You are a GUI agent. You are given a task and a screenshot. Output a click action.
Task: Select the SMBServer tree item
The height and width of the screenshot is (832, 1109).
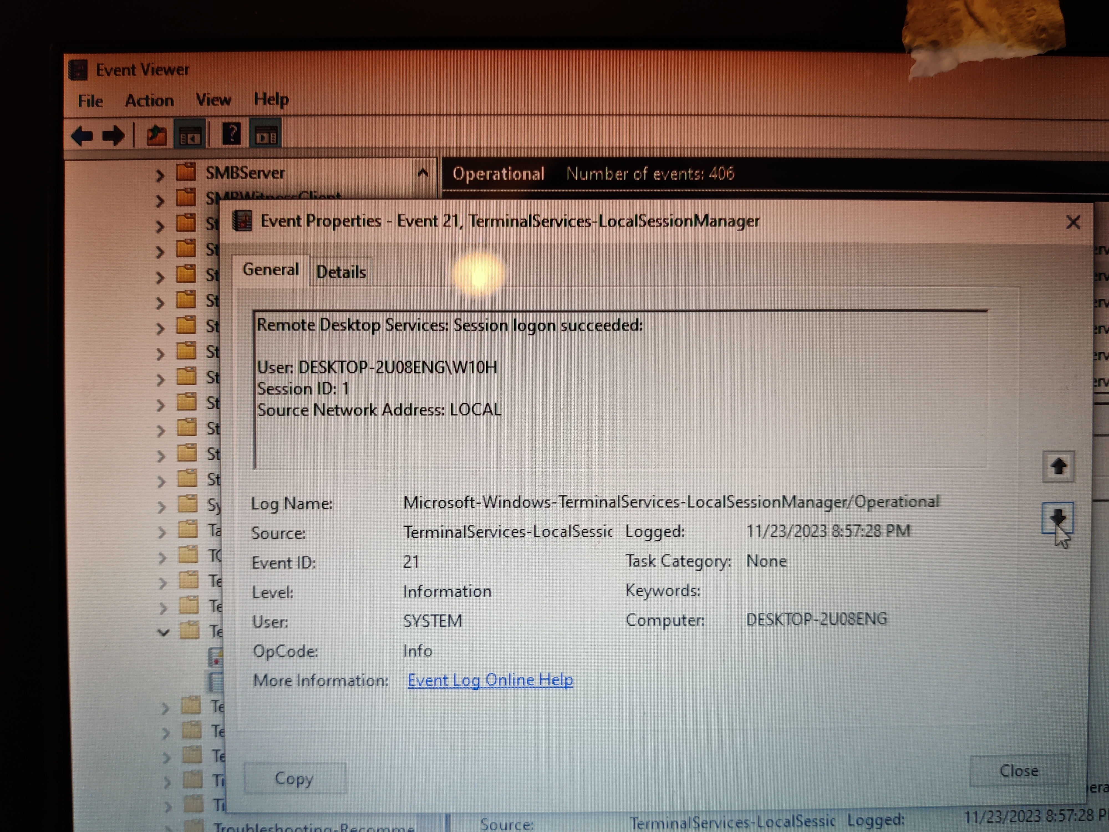[245, 173]
